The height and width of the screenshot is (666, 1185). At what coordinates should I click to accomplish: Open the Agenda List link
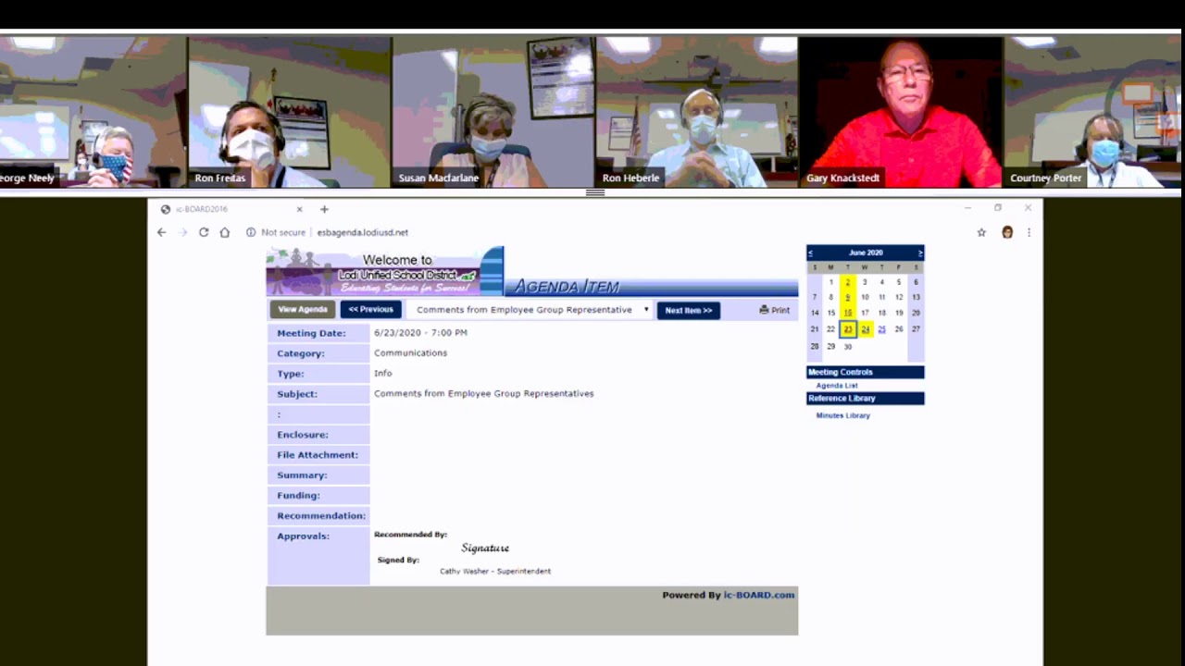(x=837, y=386)
